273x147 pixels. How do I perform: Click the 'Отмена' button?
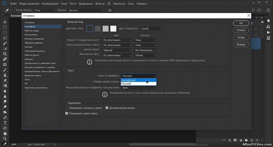pyautogui.click(x=241, y=30)
